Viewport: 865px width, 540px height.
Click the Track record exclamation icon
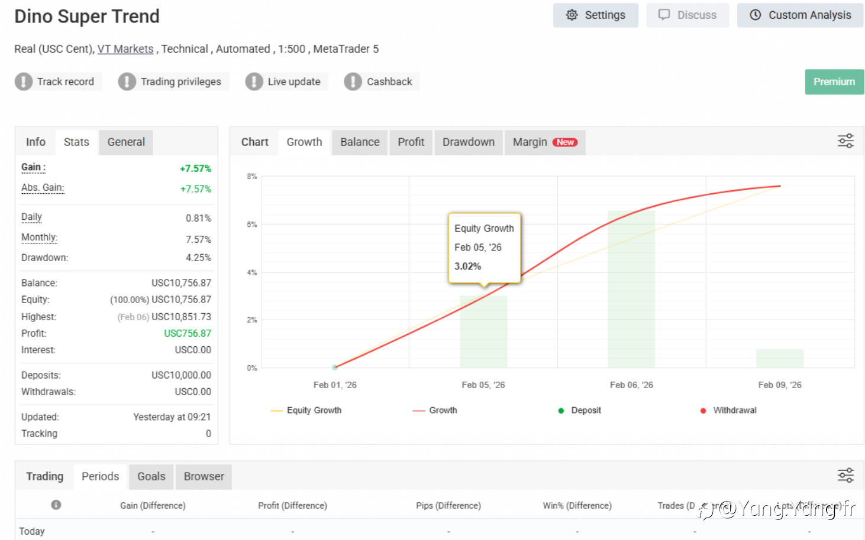(x=24, y=82)
